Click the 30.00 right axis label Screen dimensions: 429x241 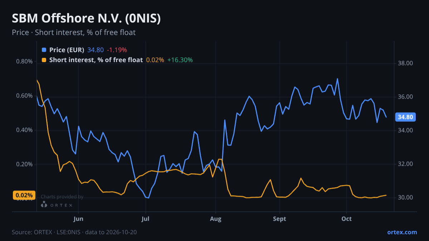coord(405,198)
